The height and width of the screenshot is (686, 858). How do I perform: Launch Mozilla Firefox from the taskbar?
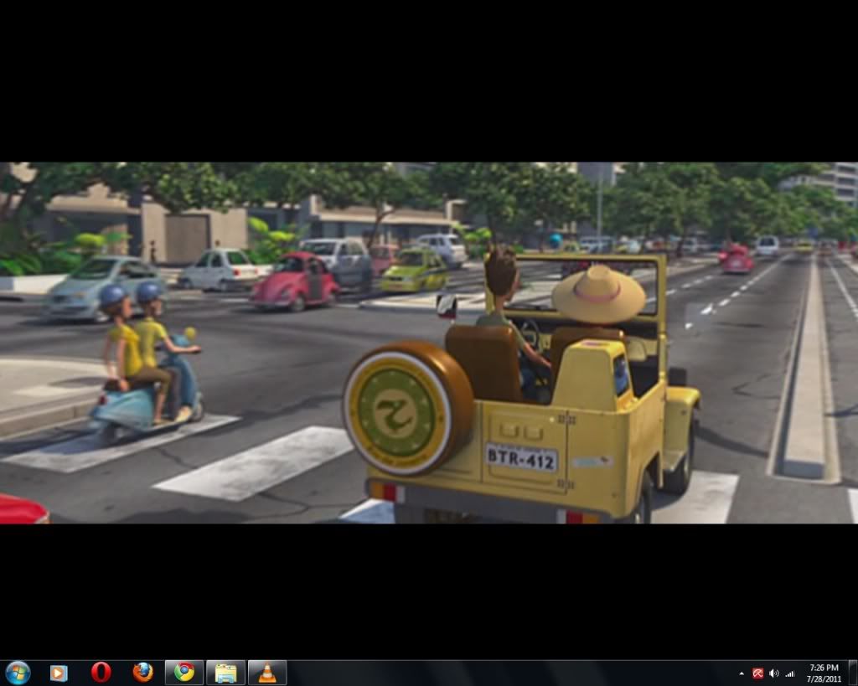pos(143,673)
